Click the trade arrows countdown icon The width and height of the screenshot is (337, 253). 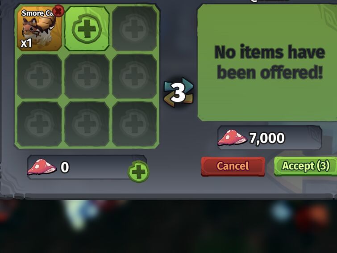179,93
